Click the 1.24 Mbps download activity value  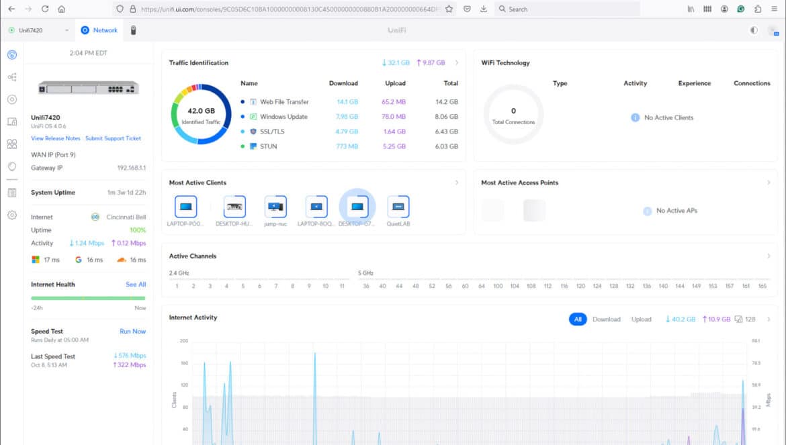[x=87, y=243]
